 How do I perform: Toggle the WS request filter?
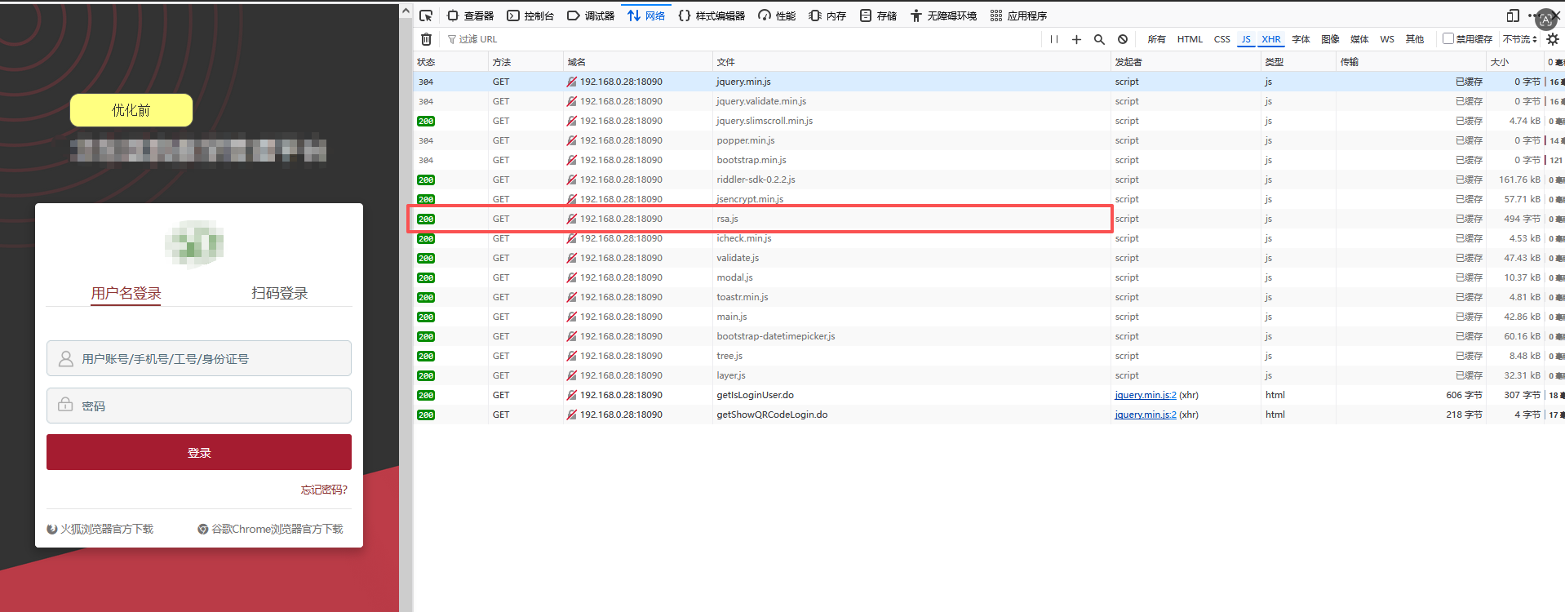coord(1387,39)
